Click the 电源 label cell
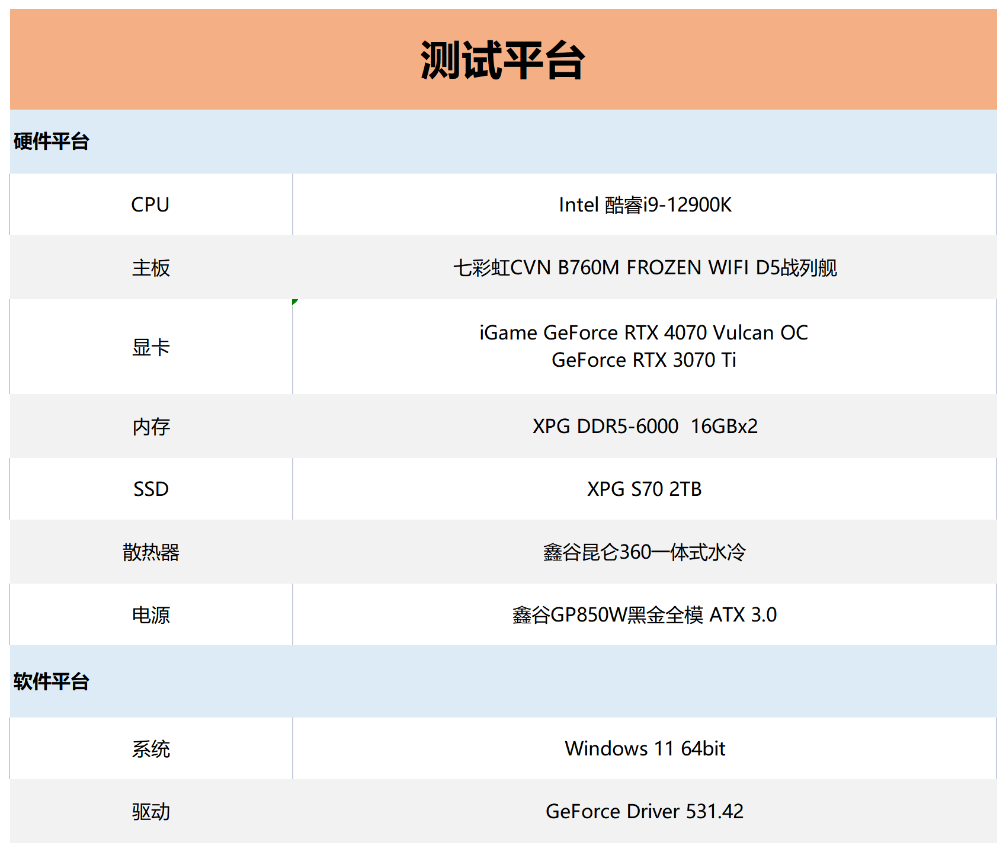 pos(150,615)
